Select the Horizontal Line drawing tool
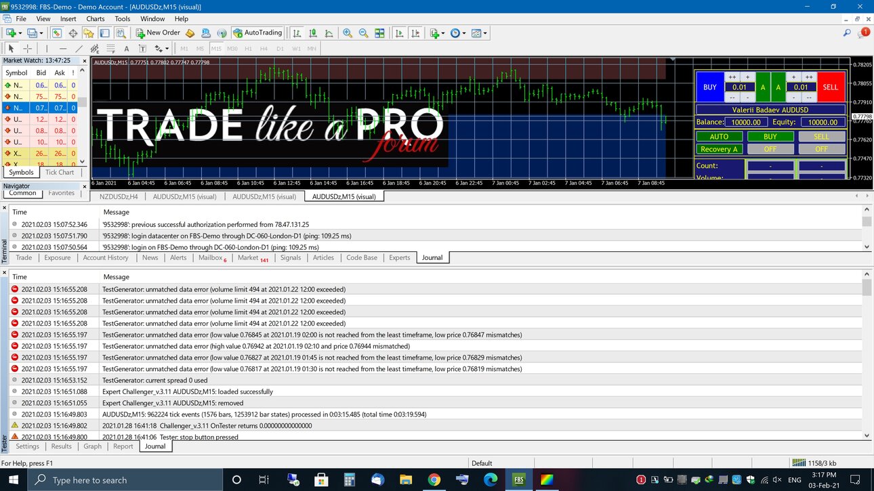This screenshot has width=874, height=491. [63, 49]
